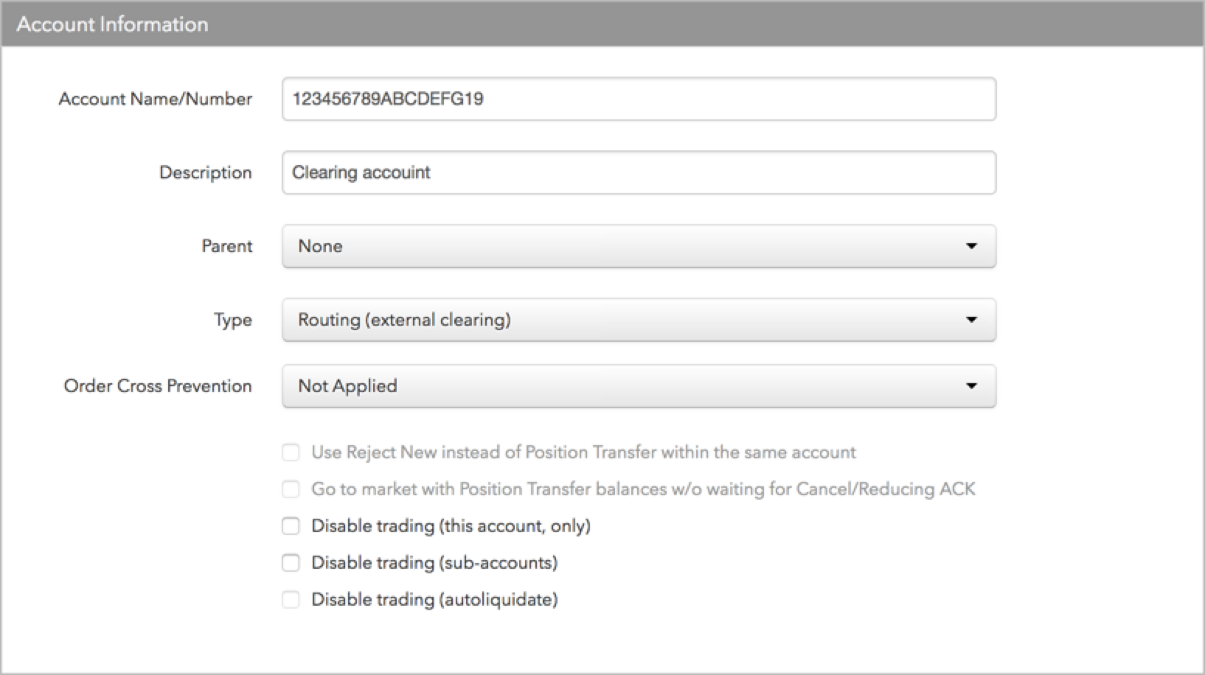Enable Disable trading (this account, only) checkbox

(291, 526)
